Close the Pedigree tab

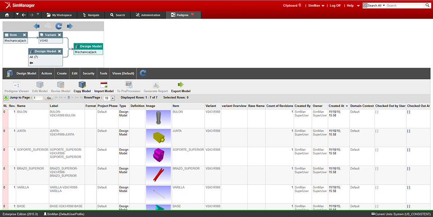[x=193, y=15]
